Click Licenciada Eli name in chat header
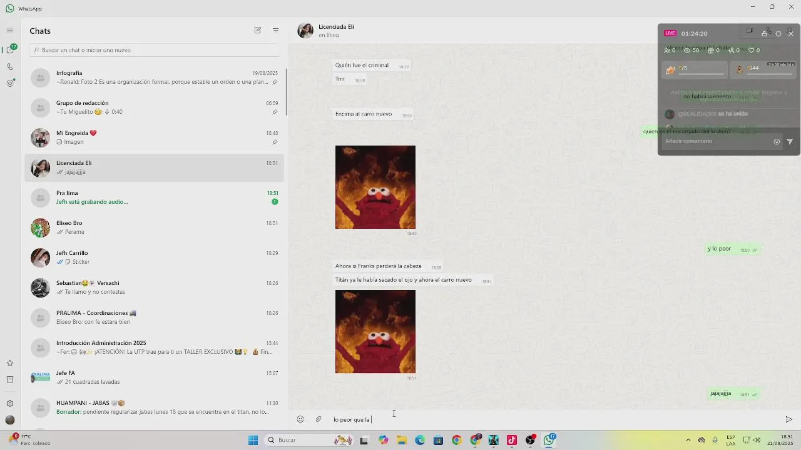Screen dimensions: 801x450 [x=336, y=27]
